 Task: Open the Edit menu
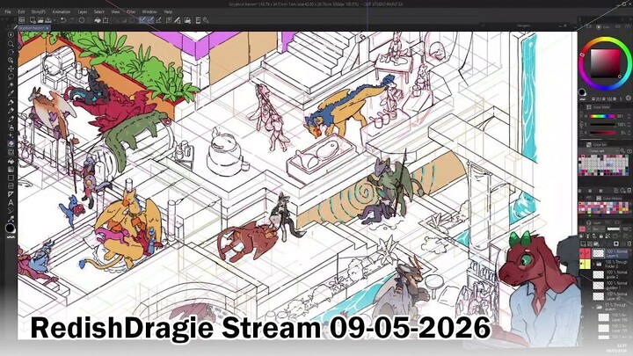point(21,11)
